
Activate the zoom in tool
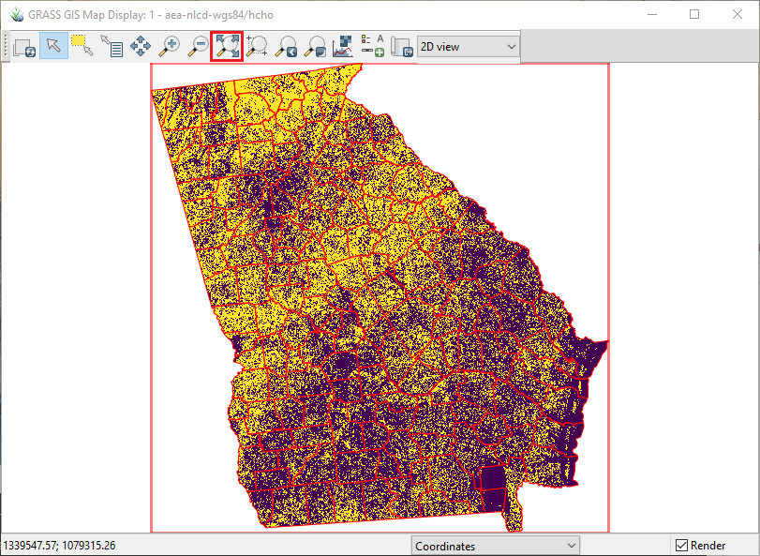pos(169,46)
